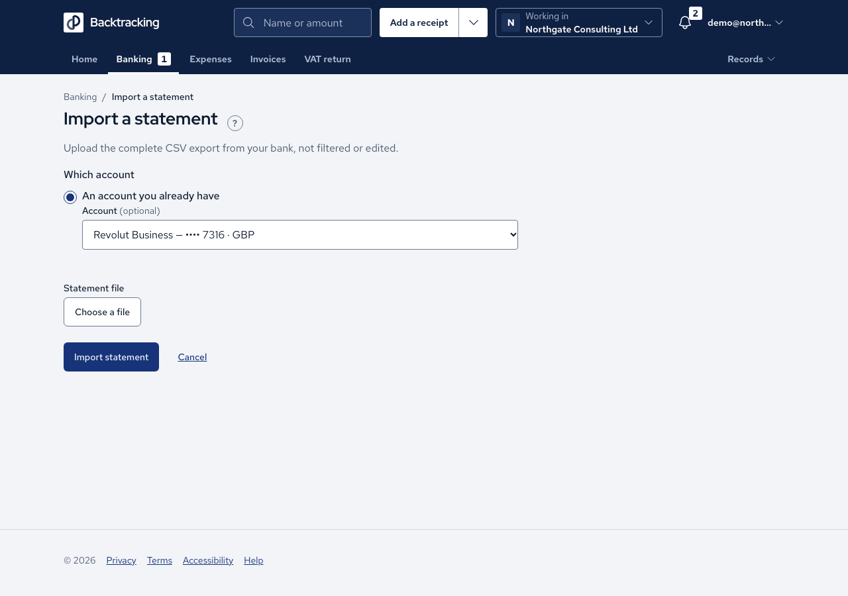Click the search magnifier icon
This screenshot has height=596, width=848.
point(248,23)
